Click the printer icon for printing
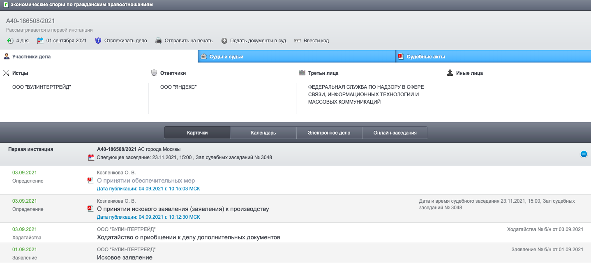Screen dimensions: 591x264 (159, 41)
